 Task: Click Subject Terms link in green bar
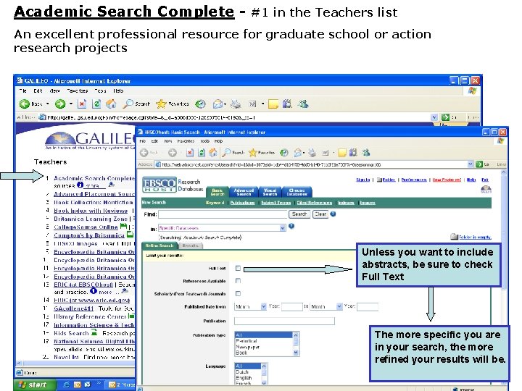pyautogui.click(x=275, y=203)
